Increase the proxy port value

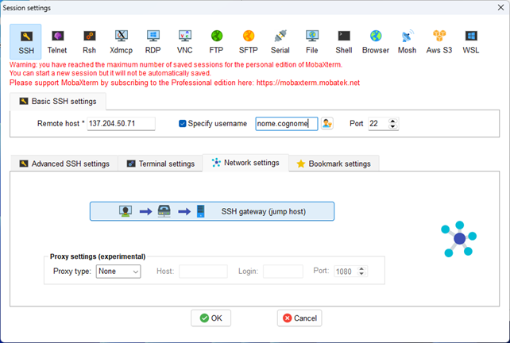pyautogui.click(x=361, y=269)
